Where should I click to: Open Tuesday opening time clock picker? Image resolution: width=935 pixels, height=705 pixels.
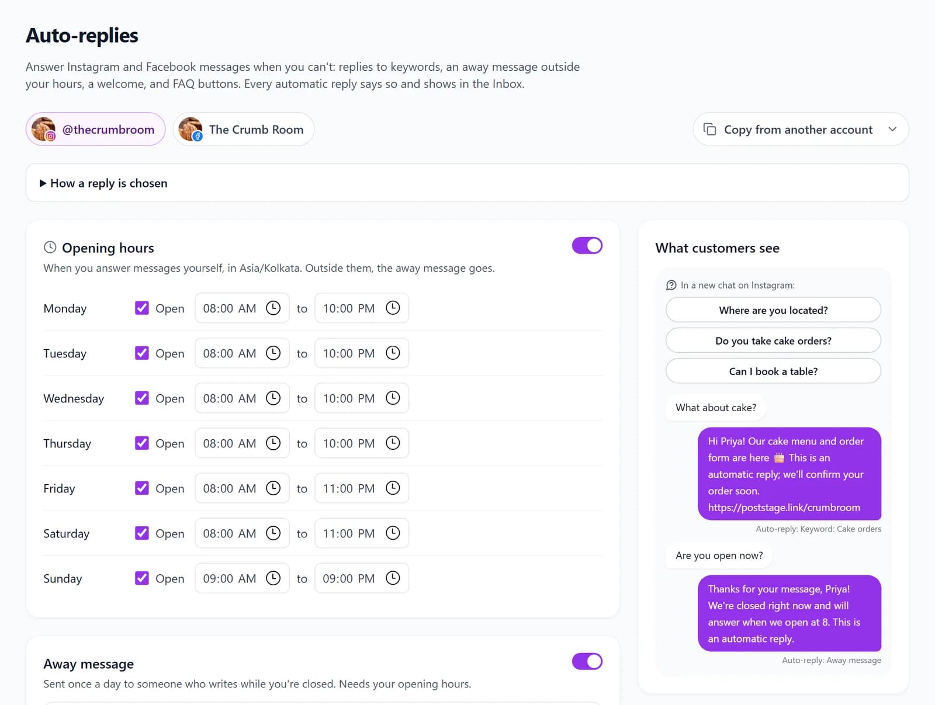tap(273, 353)
